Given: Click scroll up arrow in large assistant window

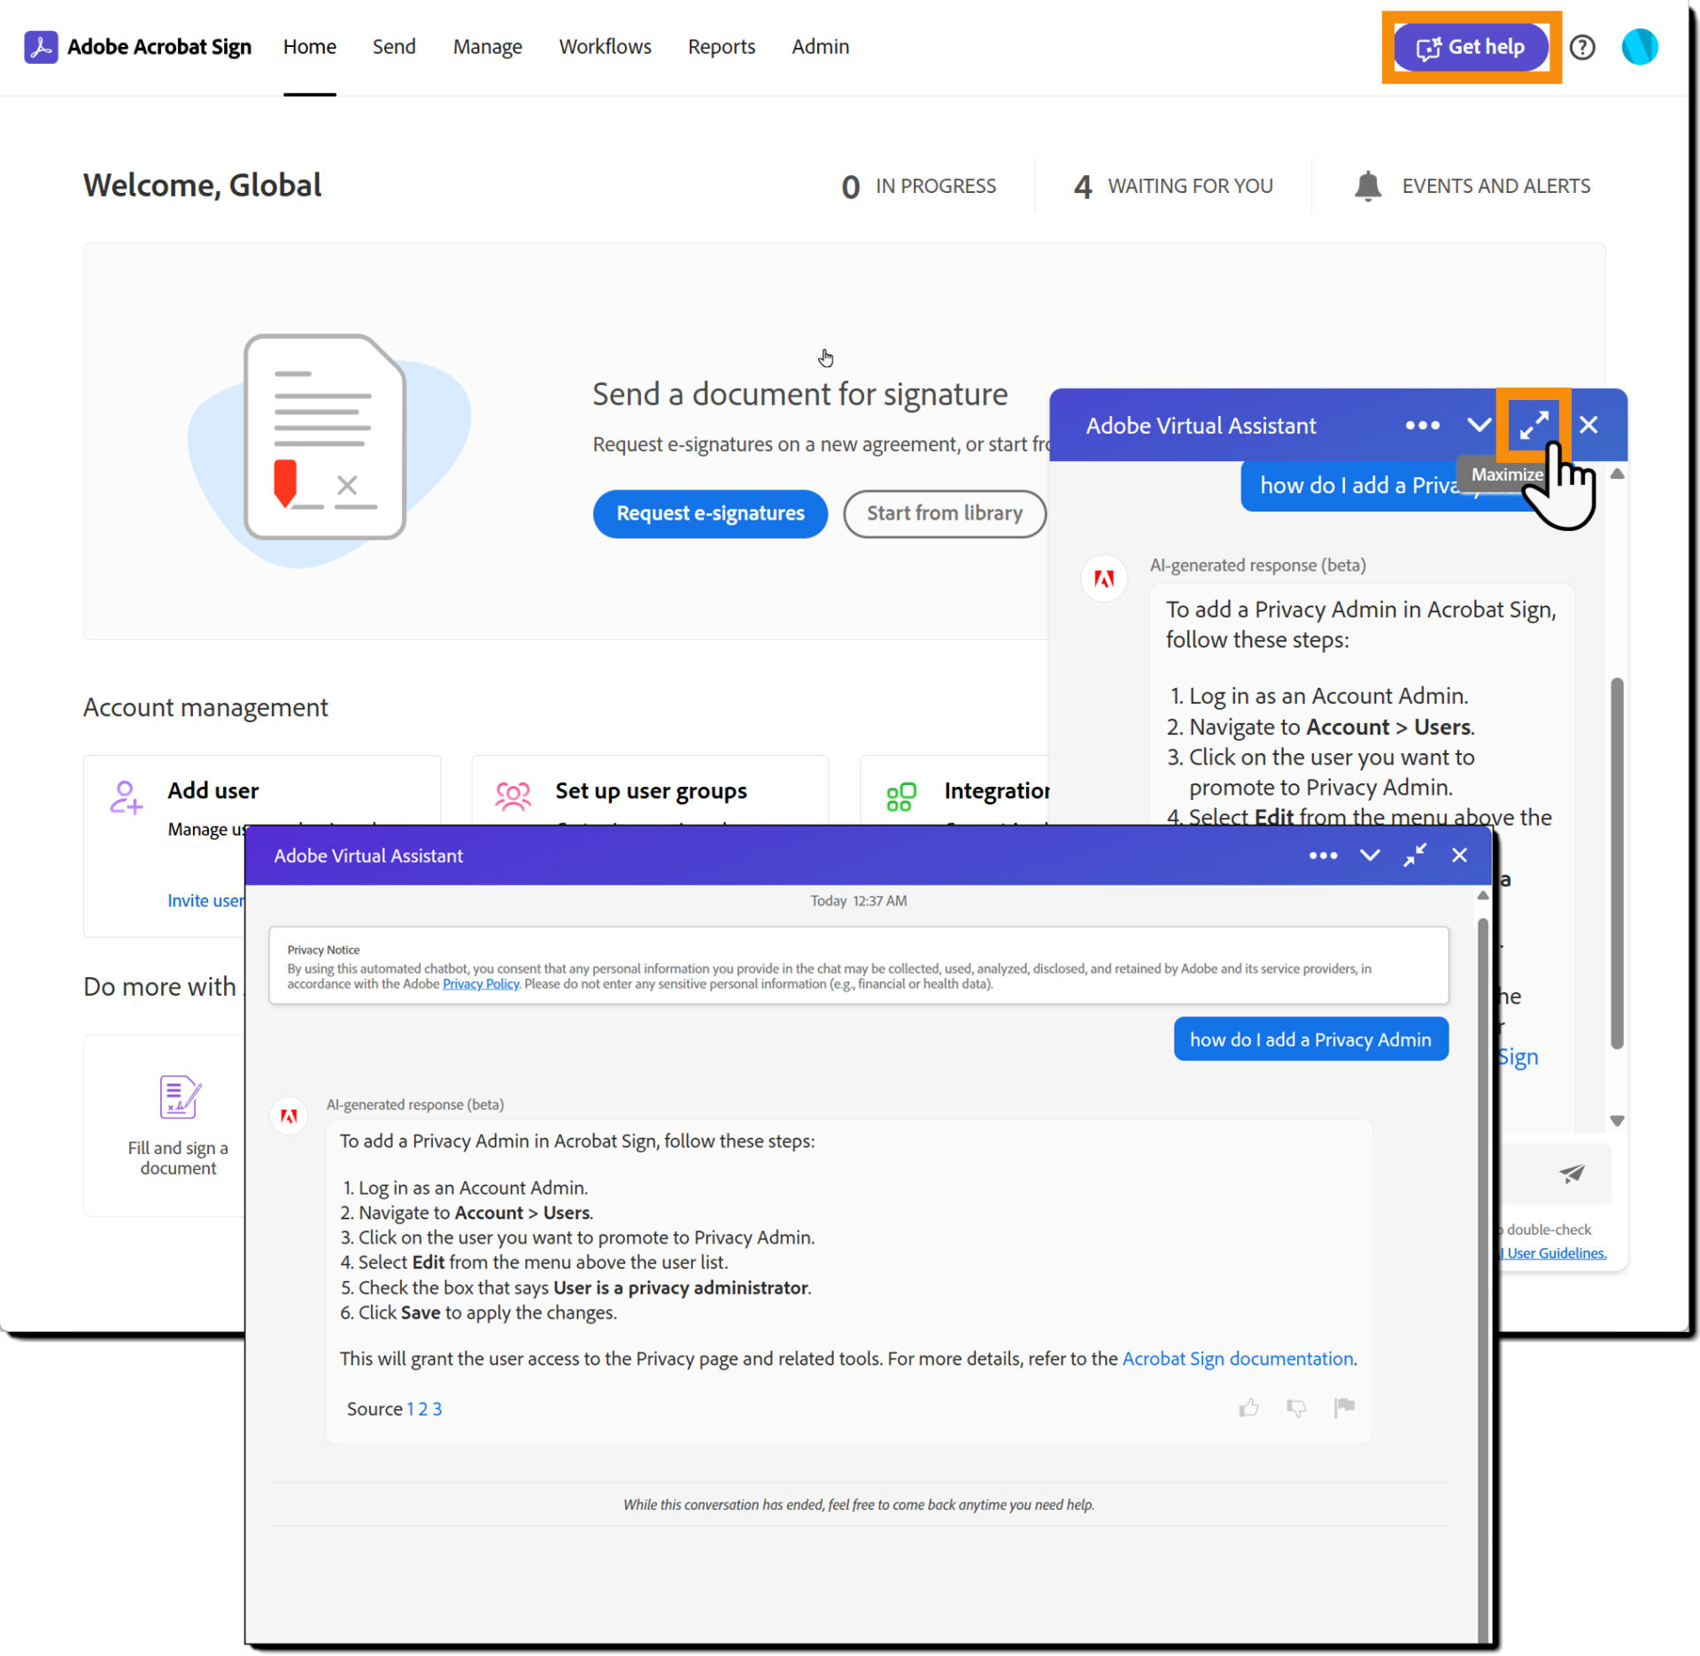Looking at the screenshot, I should click(x=1482, y=896).
